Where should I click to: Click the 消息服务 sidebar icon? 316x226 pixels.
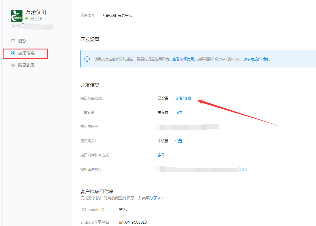click(x=13, y=65)
